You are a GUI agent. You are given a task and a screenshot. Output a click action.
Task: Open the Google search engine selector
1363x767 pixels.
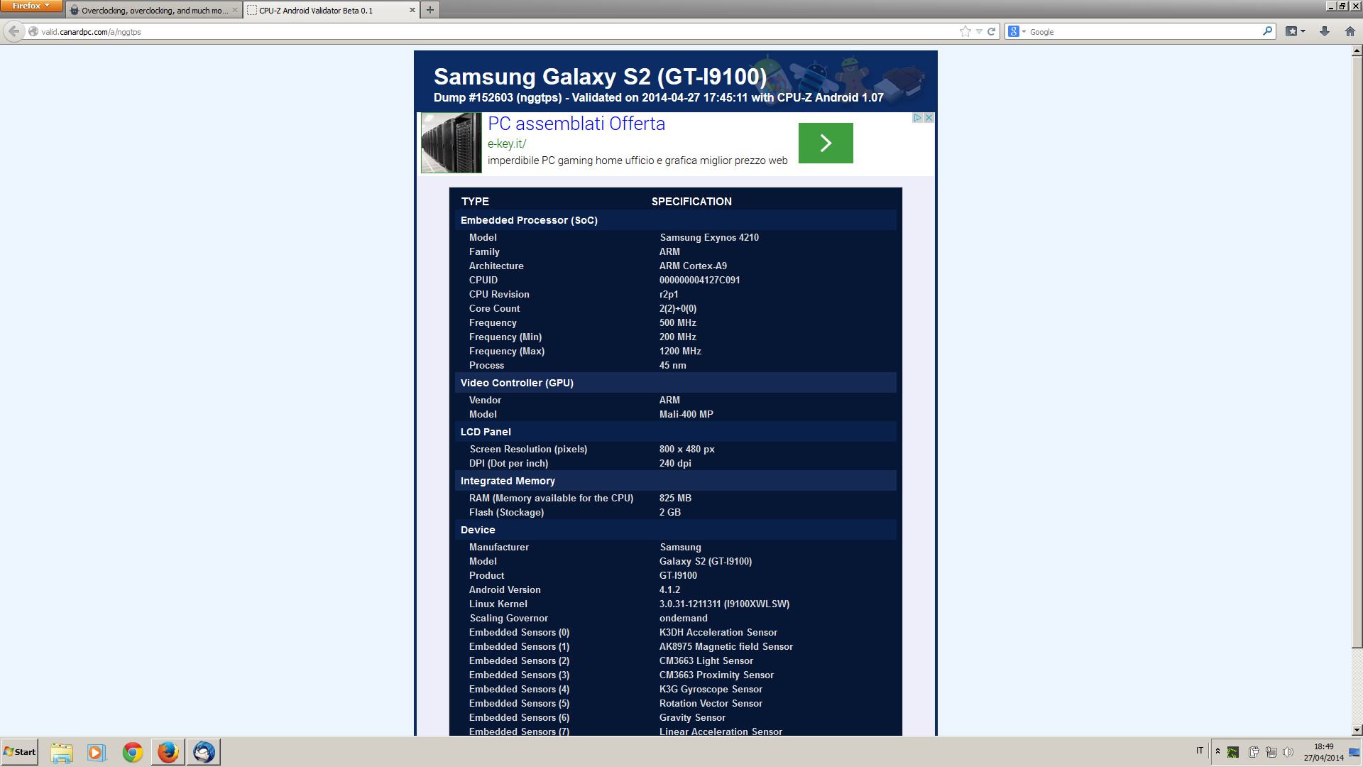(1017, 31)
